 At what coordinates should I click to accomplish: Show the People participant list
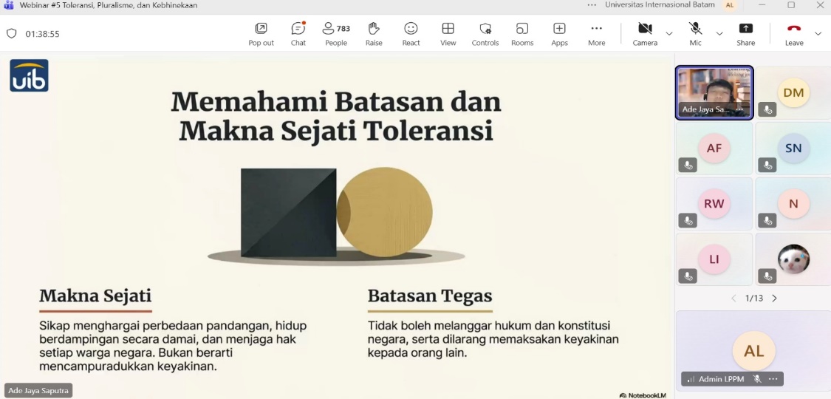point(336,34)
